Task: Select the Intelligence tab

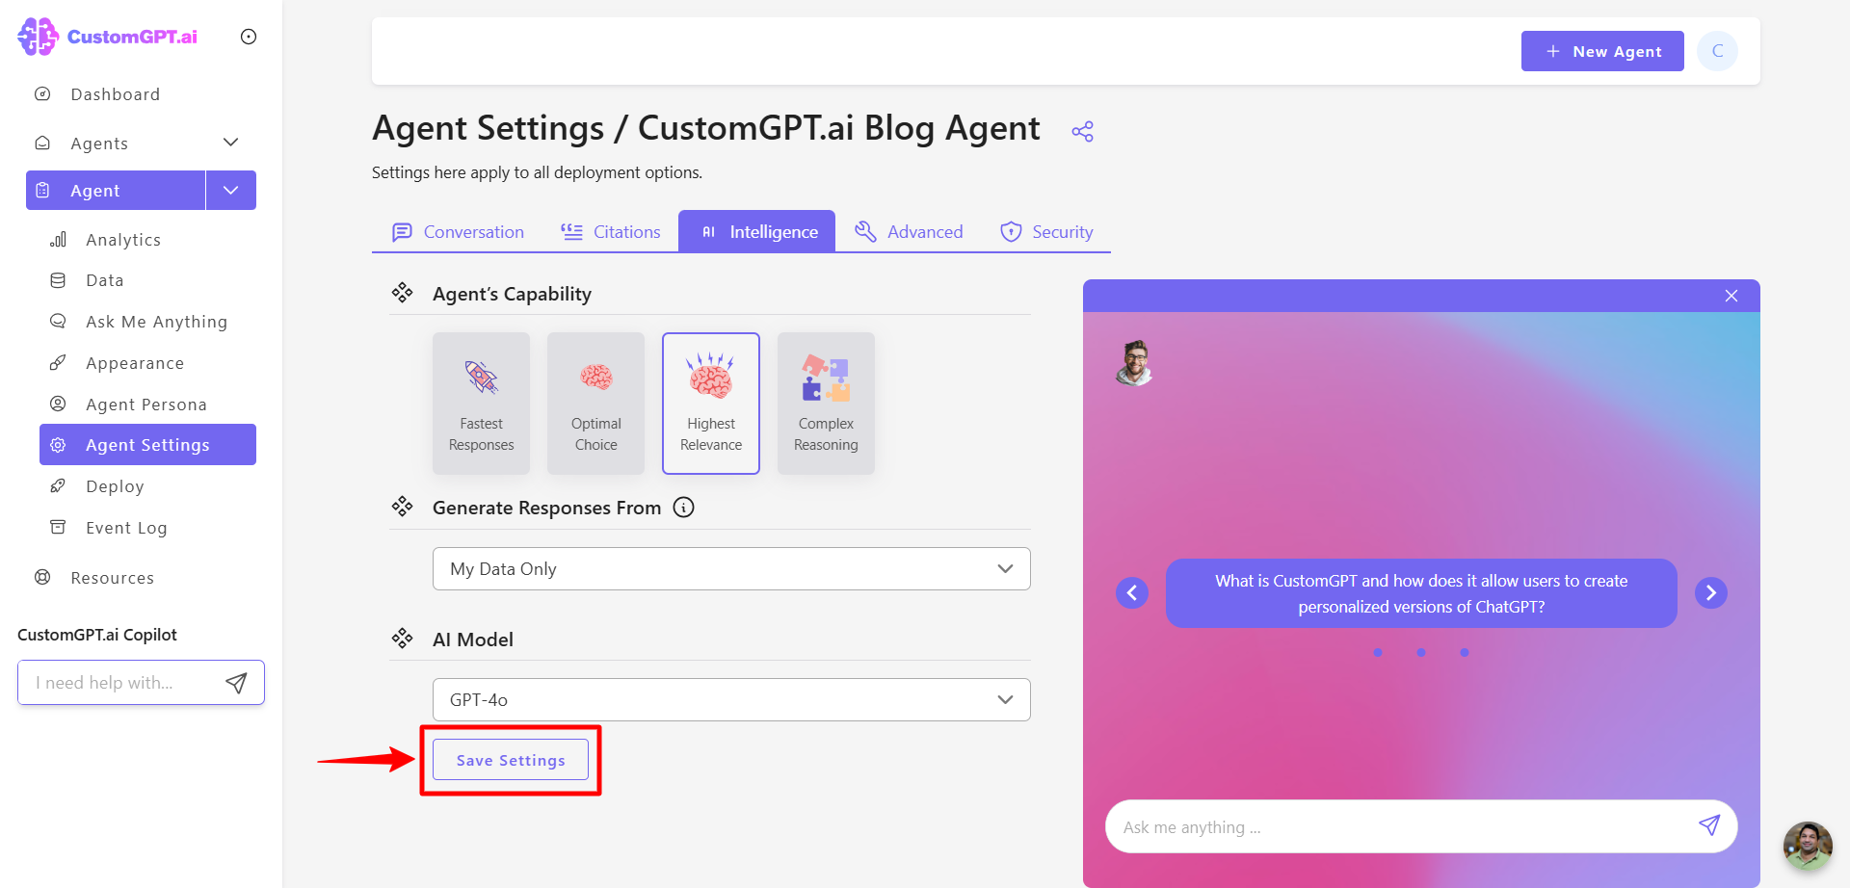Action: pyautogui.click(x=757, y=232)
